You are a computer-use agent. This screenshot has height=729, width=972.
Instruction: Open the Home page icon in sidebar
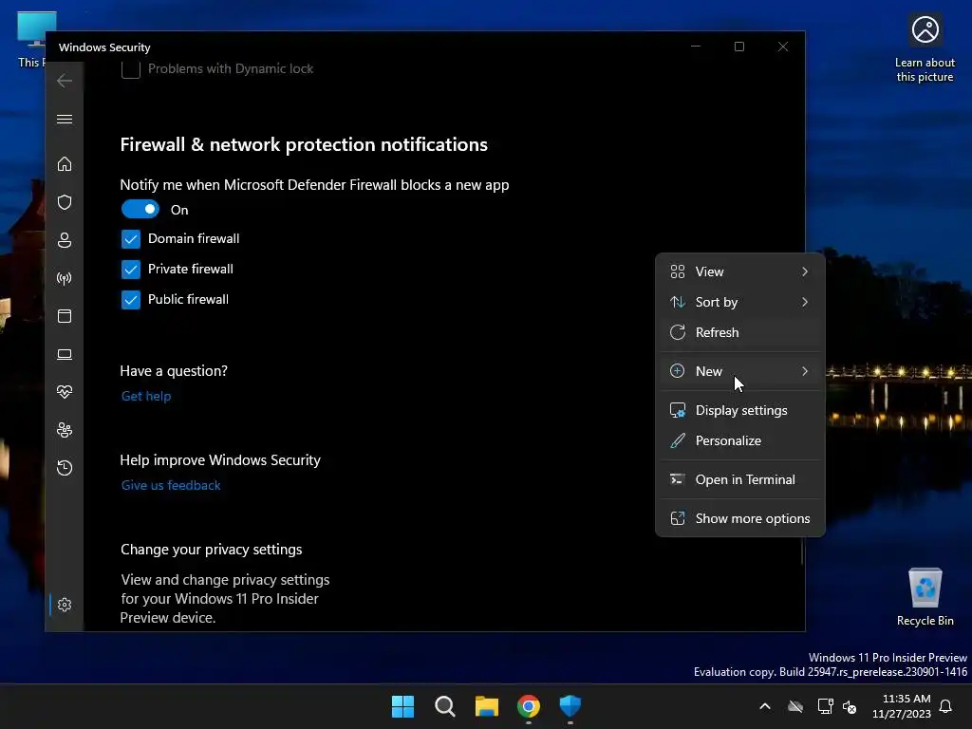tap(65, 163)
